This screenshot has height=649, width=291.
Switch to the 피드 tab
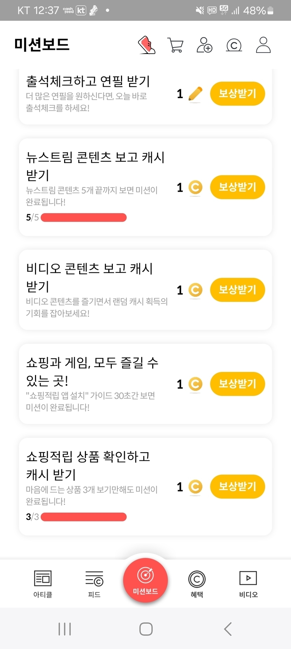94,583
